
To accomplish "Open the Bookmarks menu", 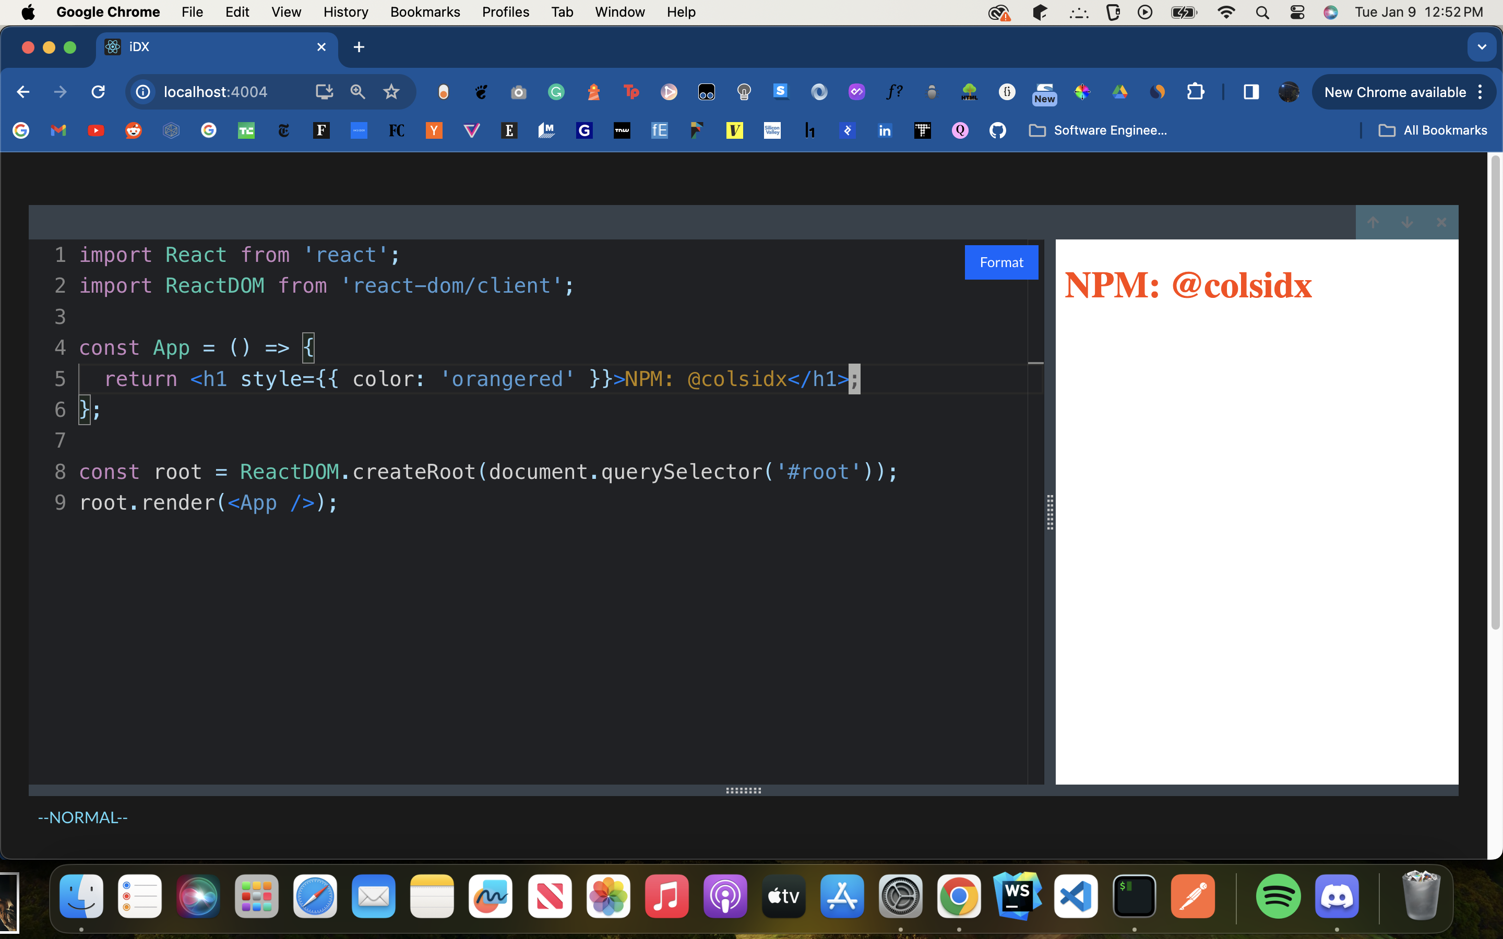I will tap(425, 12).
